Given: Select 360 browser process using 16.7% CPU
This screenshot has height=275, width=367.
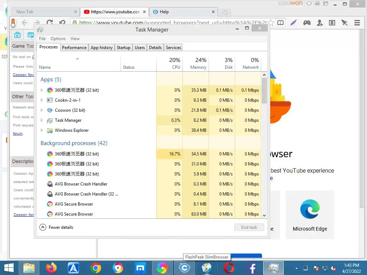Looking at the screenshot, I should (x=149, y=154).
